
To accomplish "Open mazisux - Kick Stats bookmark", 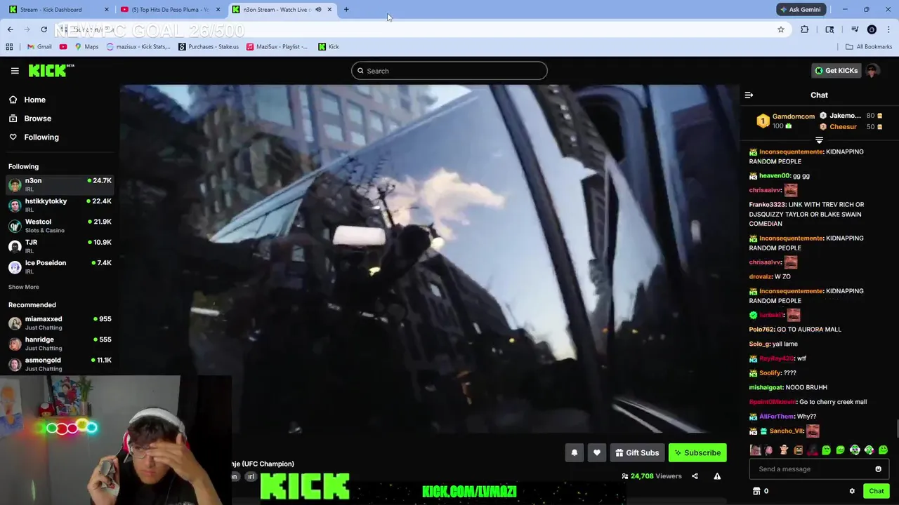I will (x=138, y=47).
